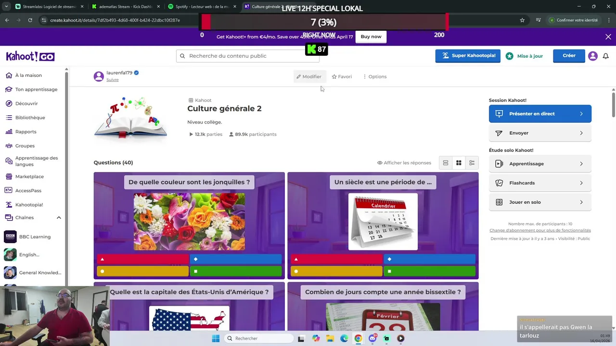The image size is (616, 346).
Task: Open the Flashcards study mode
Action: point(540,183)
